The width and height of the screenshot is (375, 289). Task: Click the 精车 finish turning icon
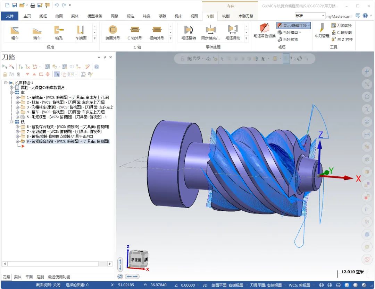click(x=37, y=32)
